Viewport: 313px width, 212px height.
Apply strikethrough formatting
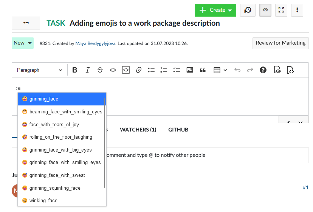click(100, 70)
